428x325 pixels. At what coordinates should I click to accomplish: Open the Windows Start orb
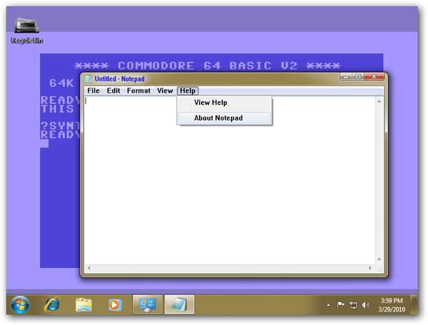[x=20, y=305]
